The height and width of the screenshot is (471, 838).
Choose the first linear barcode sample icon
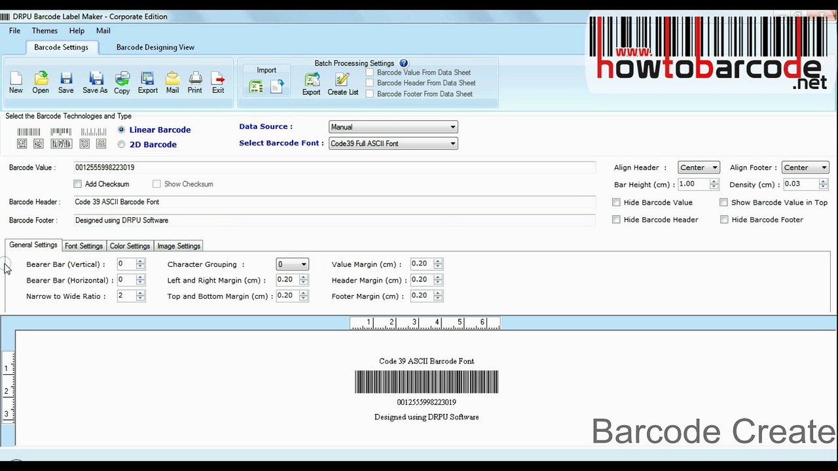coord(28,132)
